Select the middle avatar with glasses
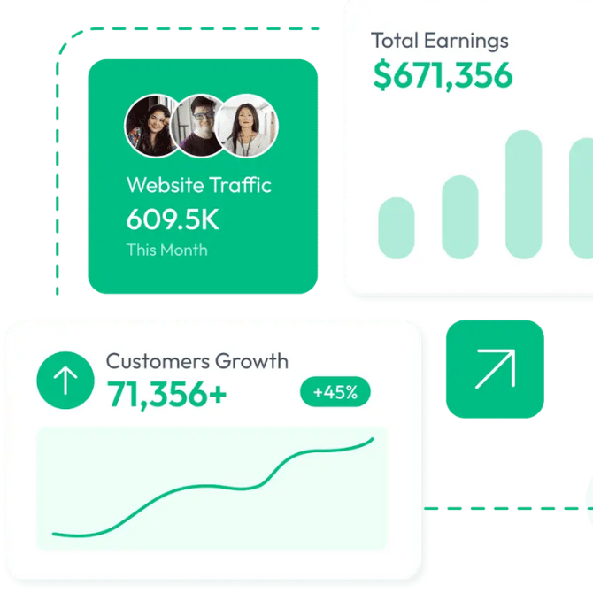The height and width of the screenshot is (593, 593). tap(200, 125)
